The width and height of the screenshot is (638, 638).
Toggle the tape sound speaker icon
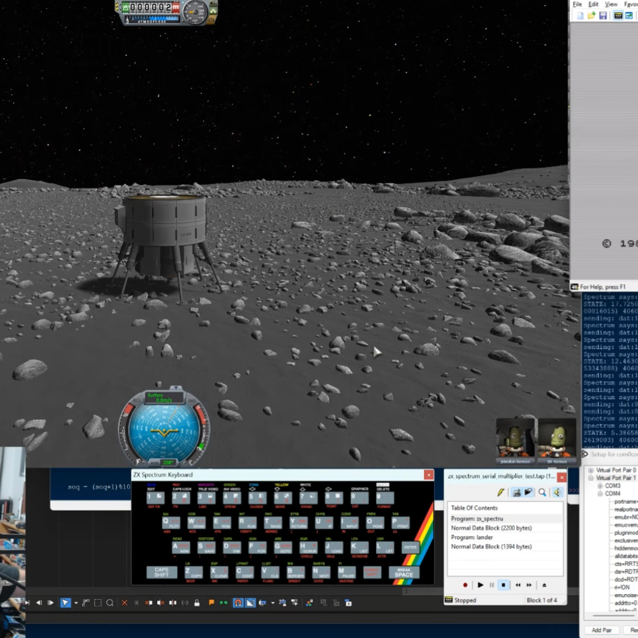point(557,492)
